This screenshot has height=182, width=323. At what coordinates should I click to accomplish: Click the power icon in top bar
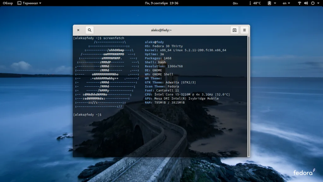click(313, 3)
